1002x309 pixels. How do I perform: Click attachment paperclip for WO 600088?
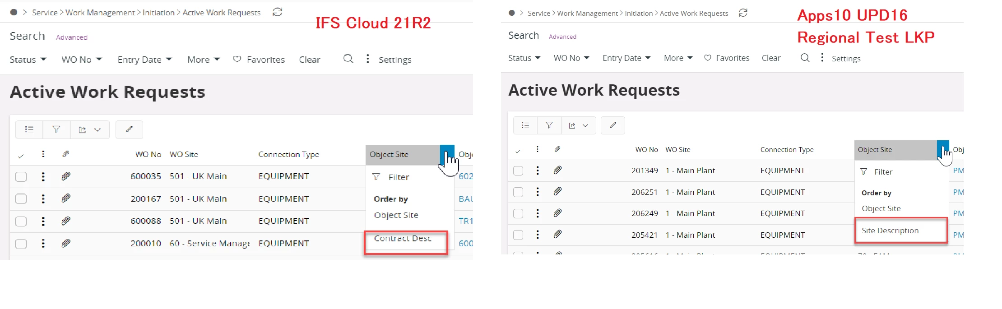tap(66, 221)
